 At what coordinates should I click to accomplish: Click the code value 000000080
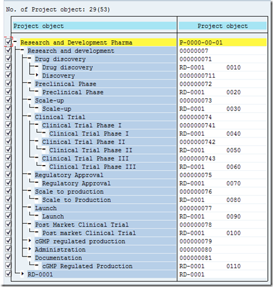196,250
